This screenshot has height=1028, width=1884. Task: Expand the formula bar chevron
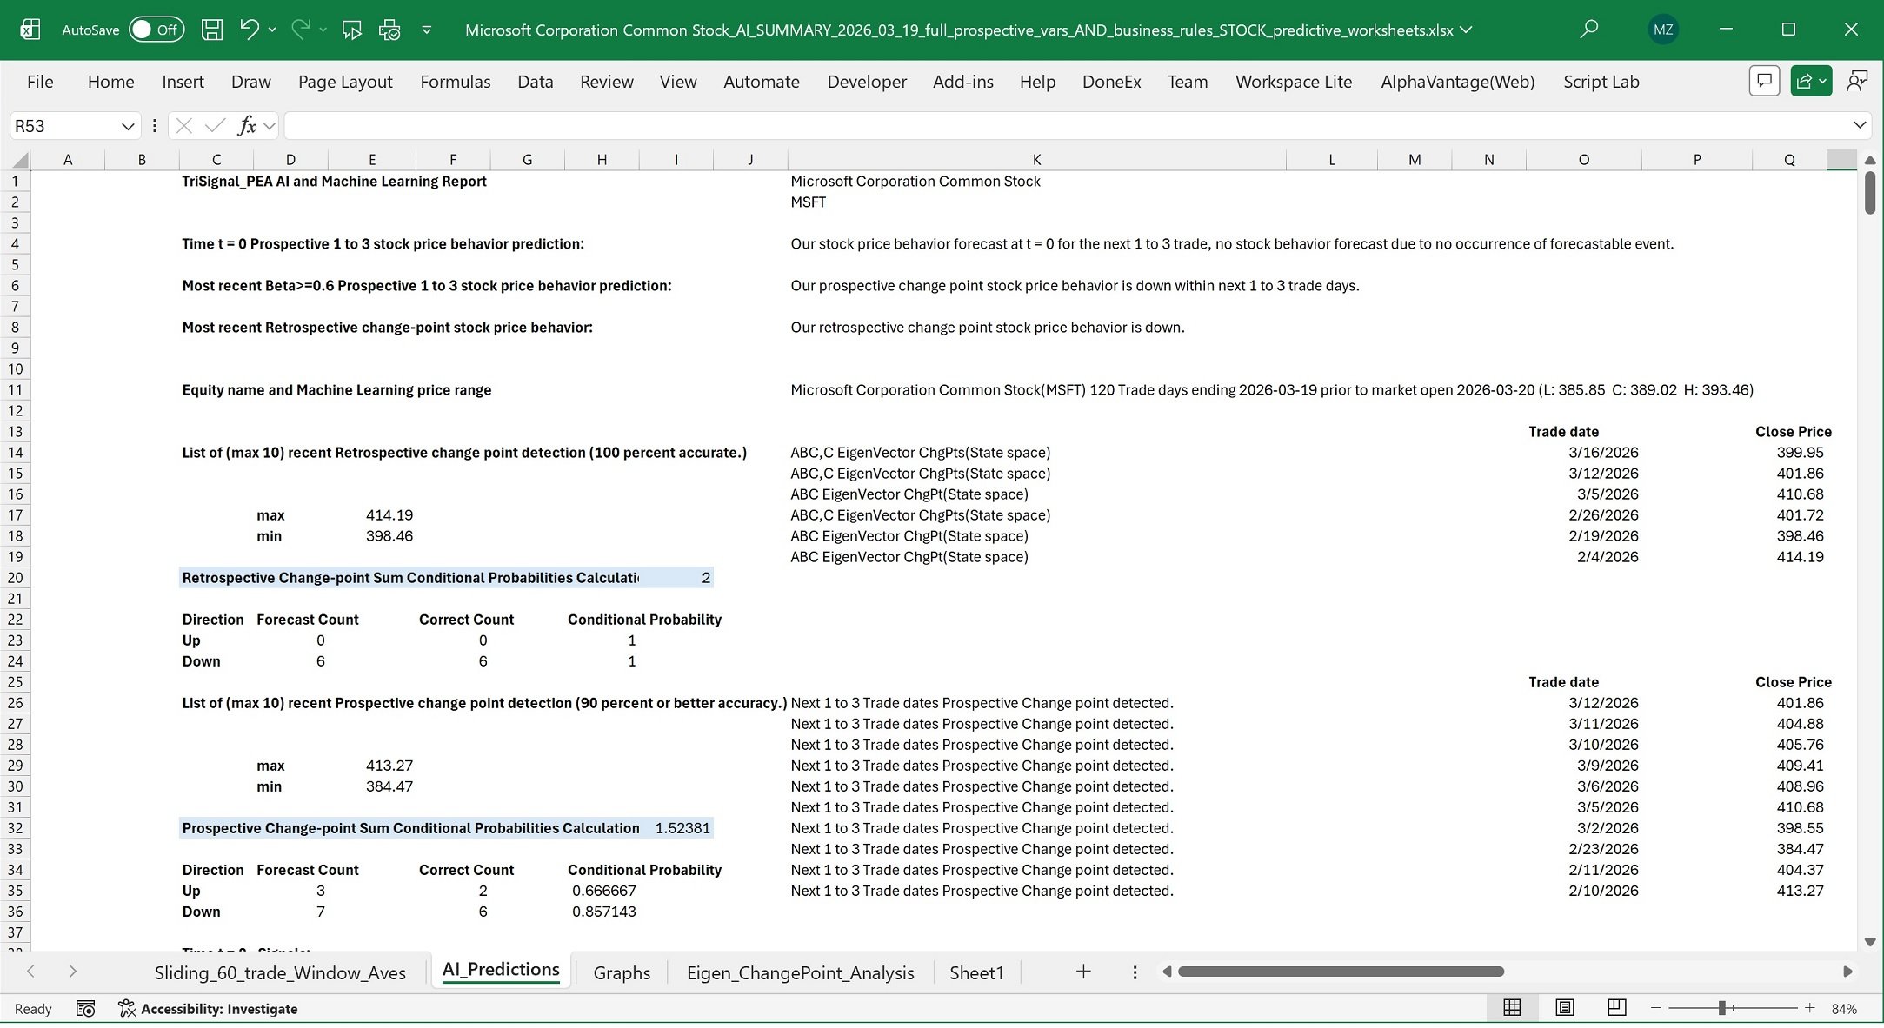[x=1860, y=125]
